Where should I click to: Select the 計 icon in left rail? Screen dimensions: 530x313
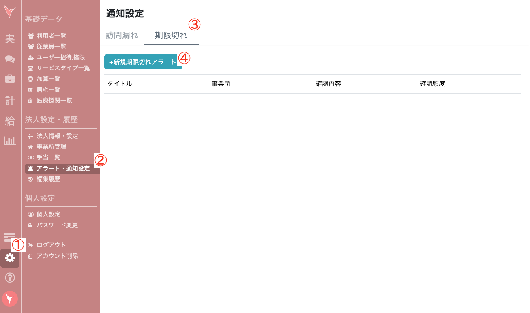(10, 100)
